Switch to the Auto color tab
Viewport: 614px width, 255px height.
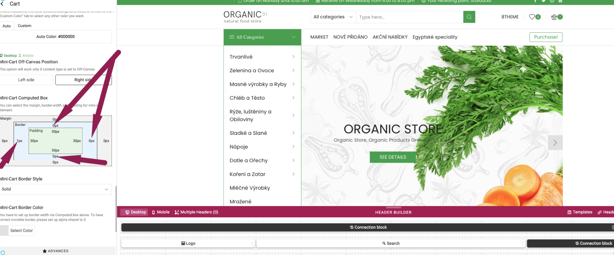point(7,26)
